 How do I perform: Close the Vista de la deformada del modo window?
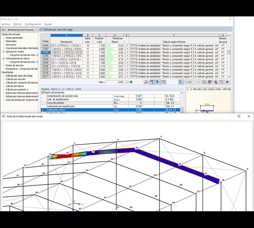click(249, 116)
